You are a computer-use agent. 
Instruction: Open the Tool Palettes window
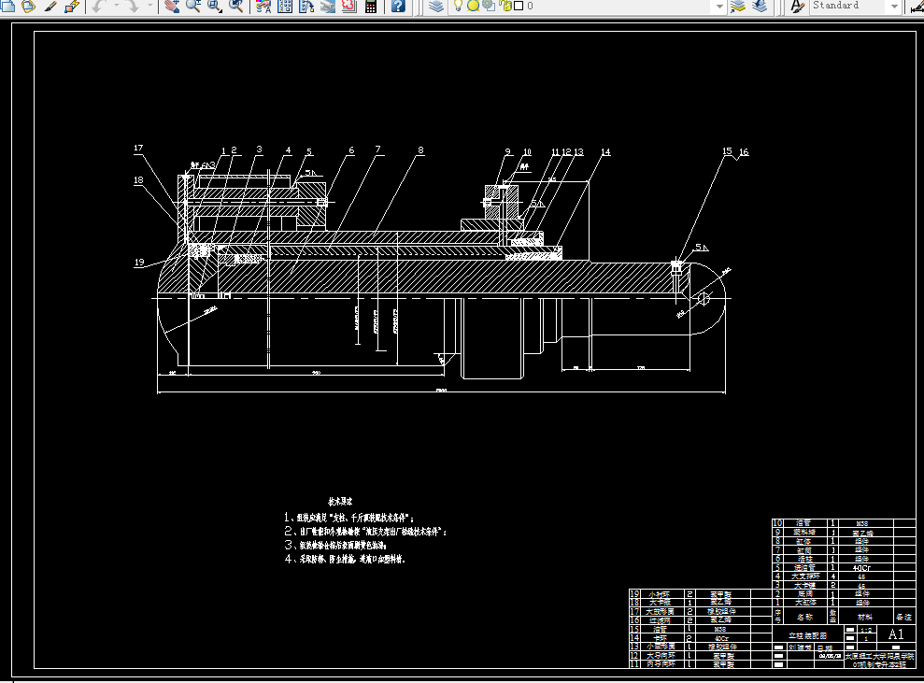[306, 6]
